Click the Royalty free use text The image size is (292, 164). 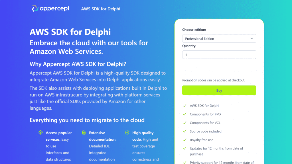(x=202, y=140)
